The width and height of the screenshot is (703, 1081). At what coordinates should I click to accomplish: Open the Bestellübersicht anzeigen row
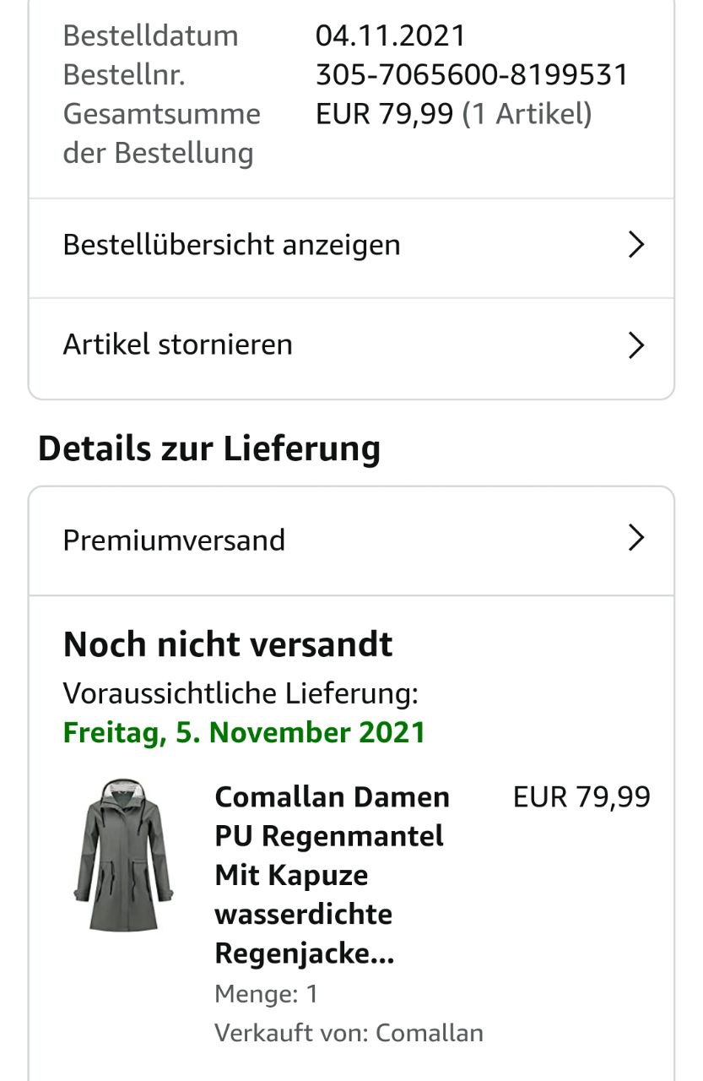(351, 248)
